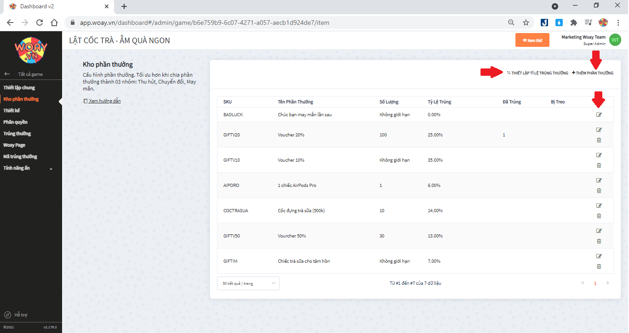This screenshot has height=333, width=629.
Task: Click Thiết lập tỉ lệ trúng thưởng
Action: click(x=538, y=73)
